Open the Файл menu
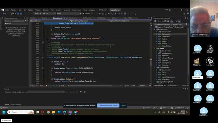The width and height of the screenshot is (218, 123). [7, 10]
